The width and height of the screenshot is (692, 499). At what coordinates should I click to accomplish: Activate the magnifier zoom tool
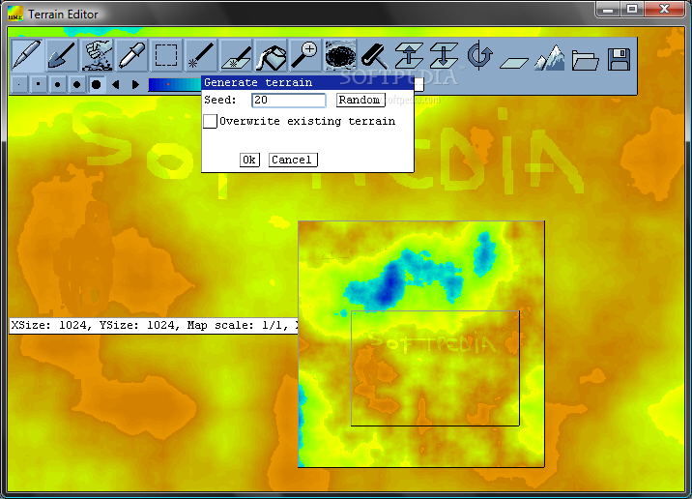click(x=305, y=55)
